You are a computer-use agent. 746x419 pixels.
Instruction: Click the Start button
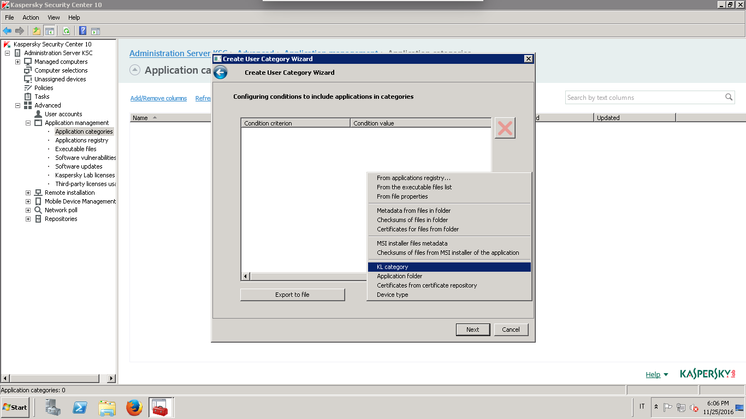15,407
